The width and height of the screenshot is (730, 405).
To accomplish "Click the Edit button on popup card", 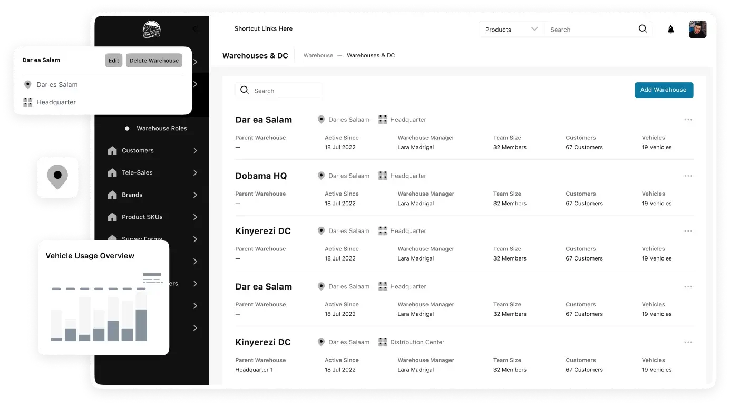I will [x=113, y=61].
